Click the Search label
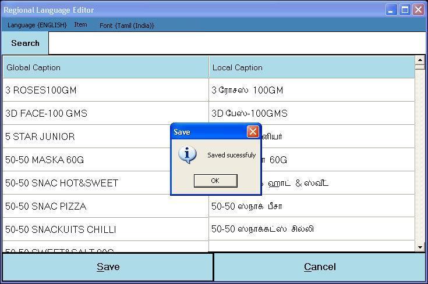The image size is (428, 284). 25,43
